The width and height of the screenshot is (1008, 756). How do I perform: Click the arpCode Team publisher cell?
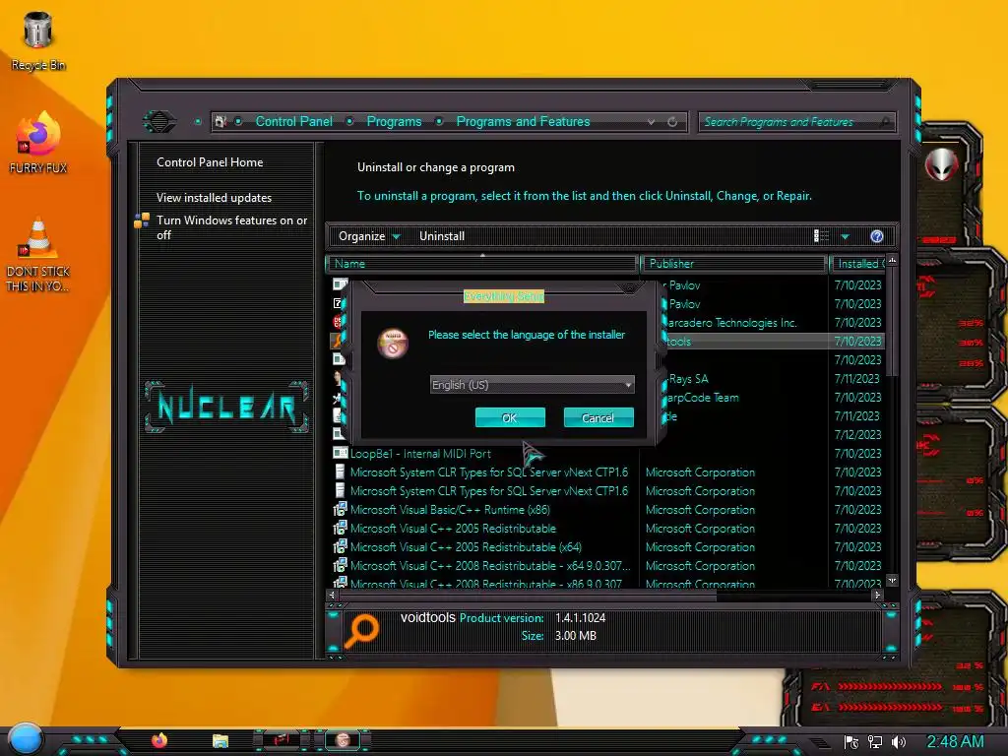(x=703, y=398)
